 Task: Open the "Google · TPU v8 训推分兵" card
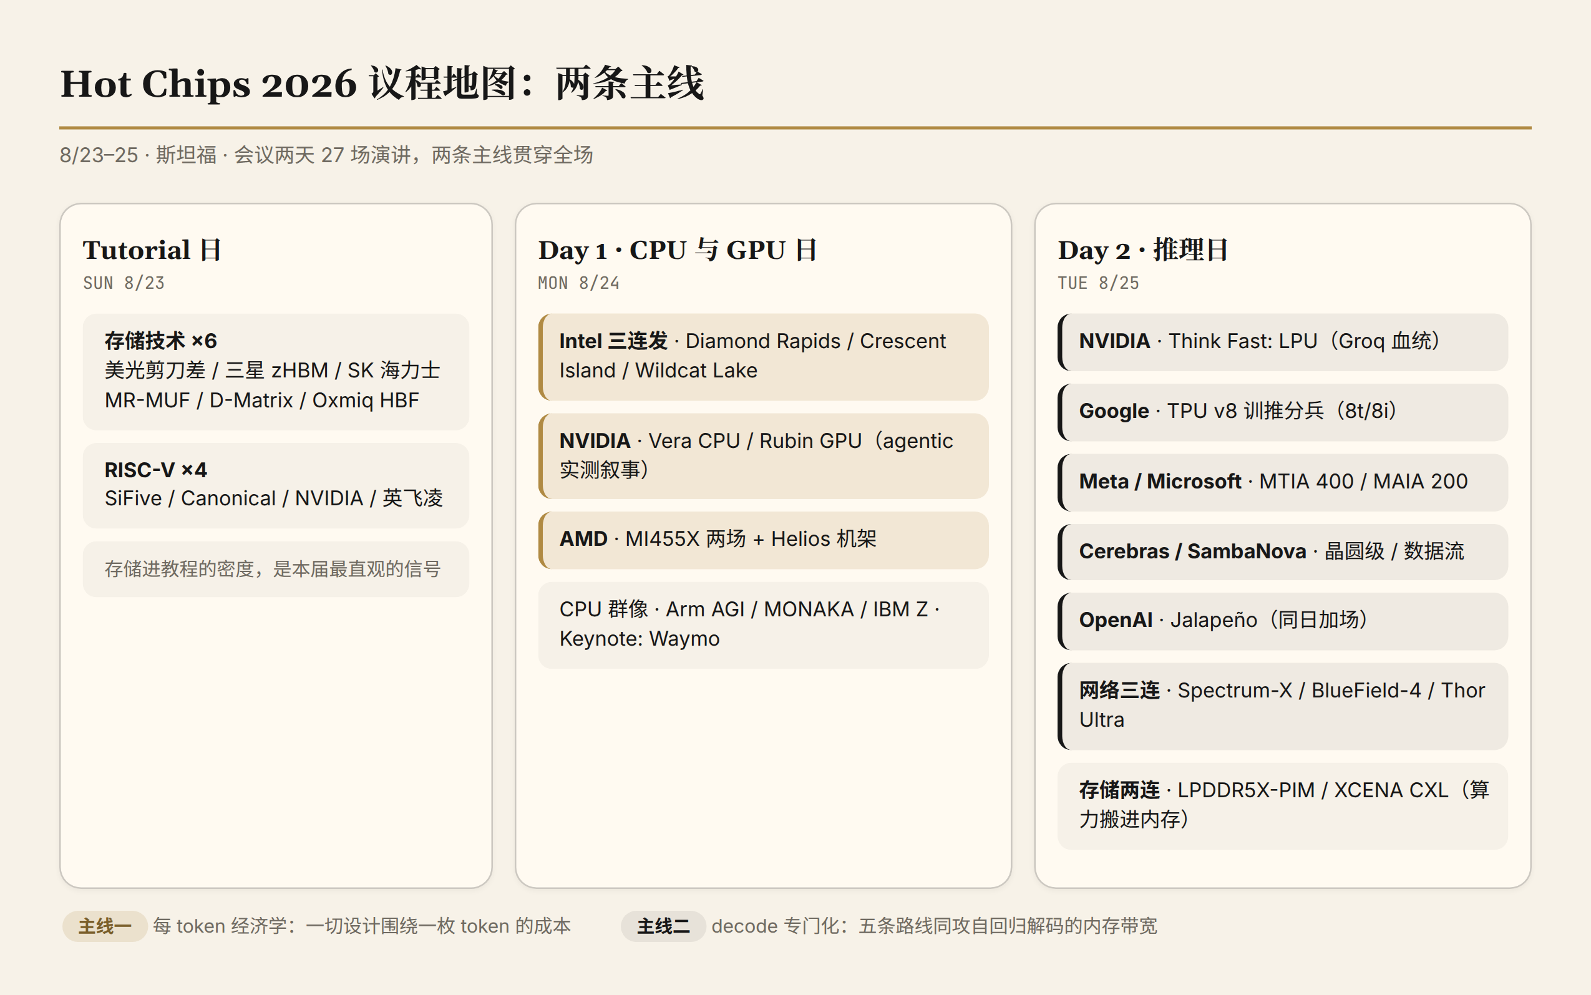(1282, 412)
